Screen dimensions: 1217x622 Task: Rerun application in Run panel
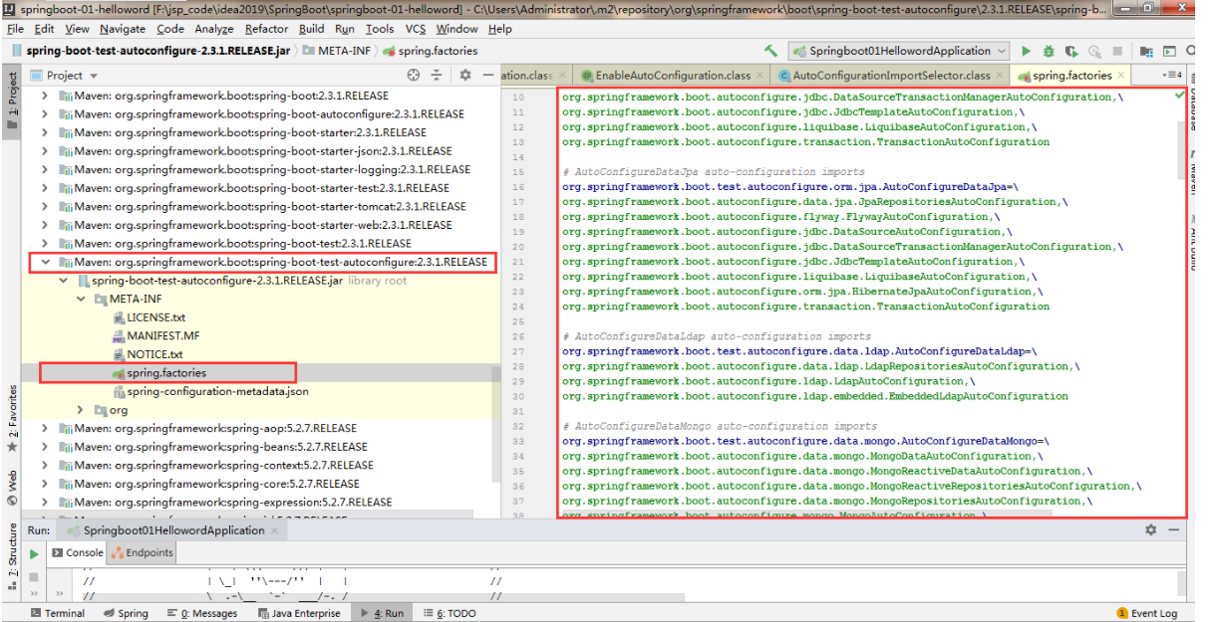[x=34, y=553]
